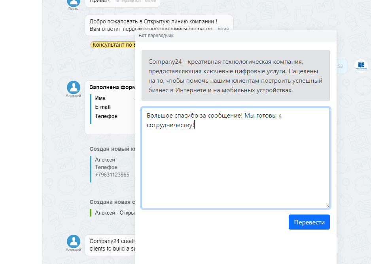Click the Создан новый контакт heading

112,149
